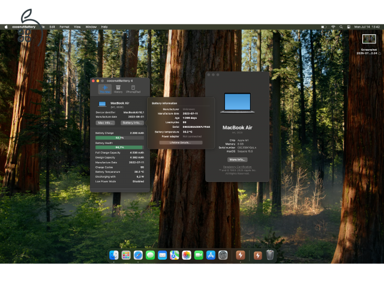Click the Memory value in About window

click(x=241, y=144)
